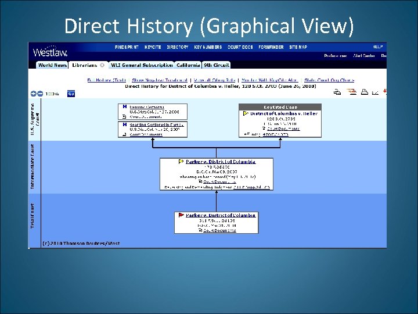418x314 pixels.
Task: Click the zoom out minus icon
Action: (40, 94)
